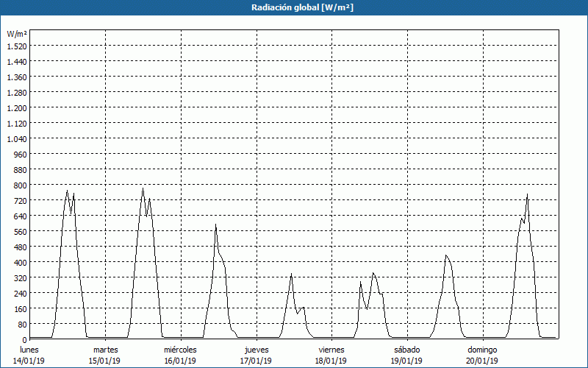Click the '1.280' y-axis value
The image size is (588, 368).
point(17,93)
